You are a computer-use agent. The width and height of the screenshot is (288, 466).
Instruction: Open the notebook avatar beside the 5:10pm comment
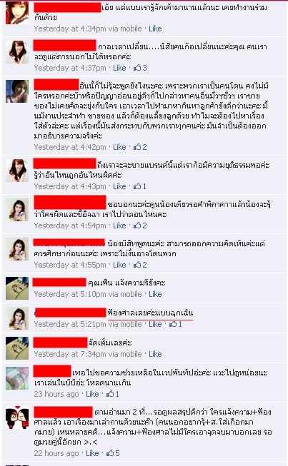click(17, 288)
